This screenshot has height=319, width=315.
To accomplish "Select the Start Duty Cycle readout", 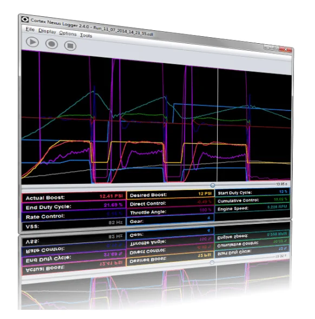I will coord(252,192).
